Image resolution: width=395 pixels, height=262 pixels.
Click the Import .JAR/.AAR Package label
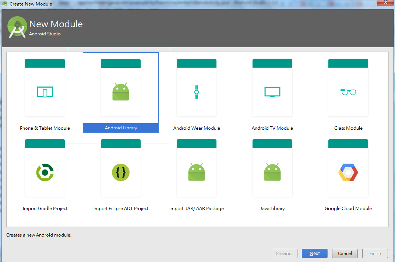click(x=197, y=209)
